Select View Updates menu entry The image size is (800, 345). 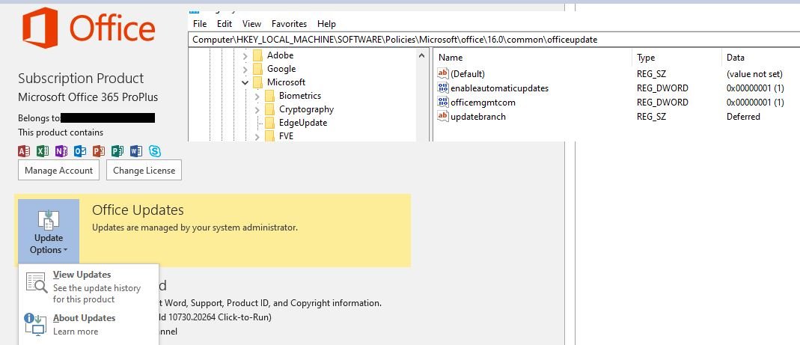tap(88, 287)
